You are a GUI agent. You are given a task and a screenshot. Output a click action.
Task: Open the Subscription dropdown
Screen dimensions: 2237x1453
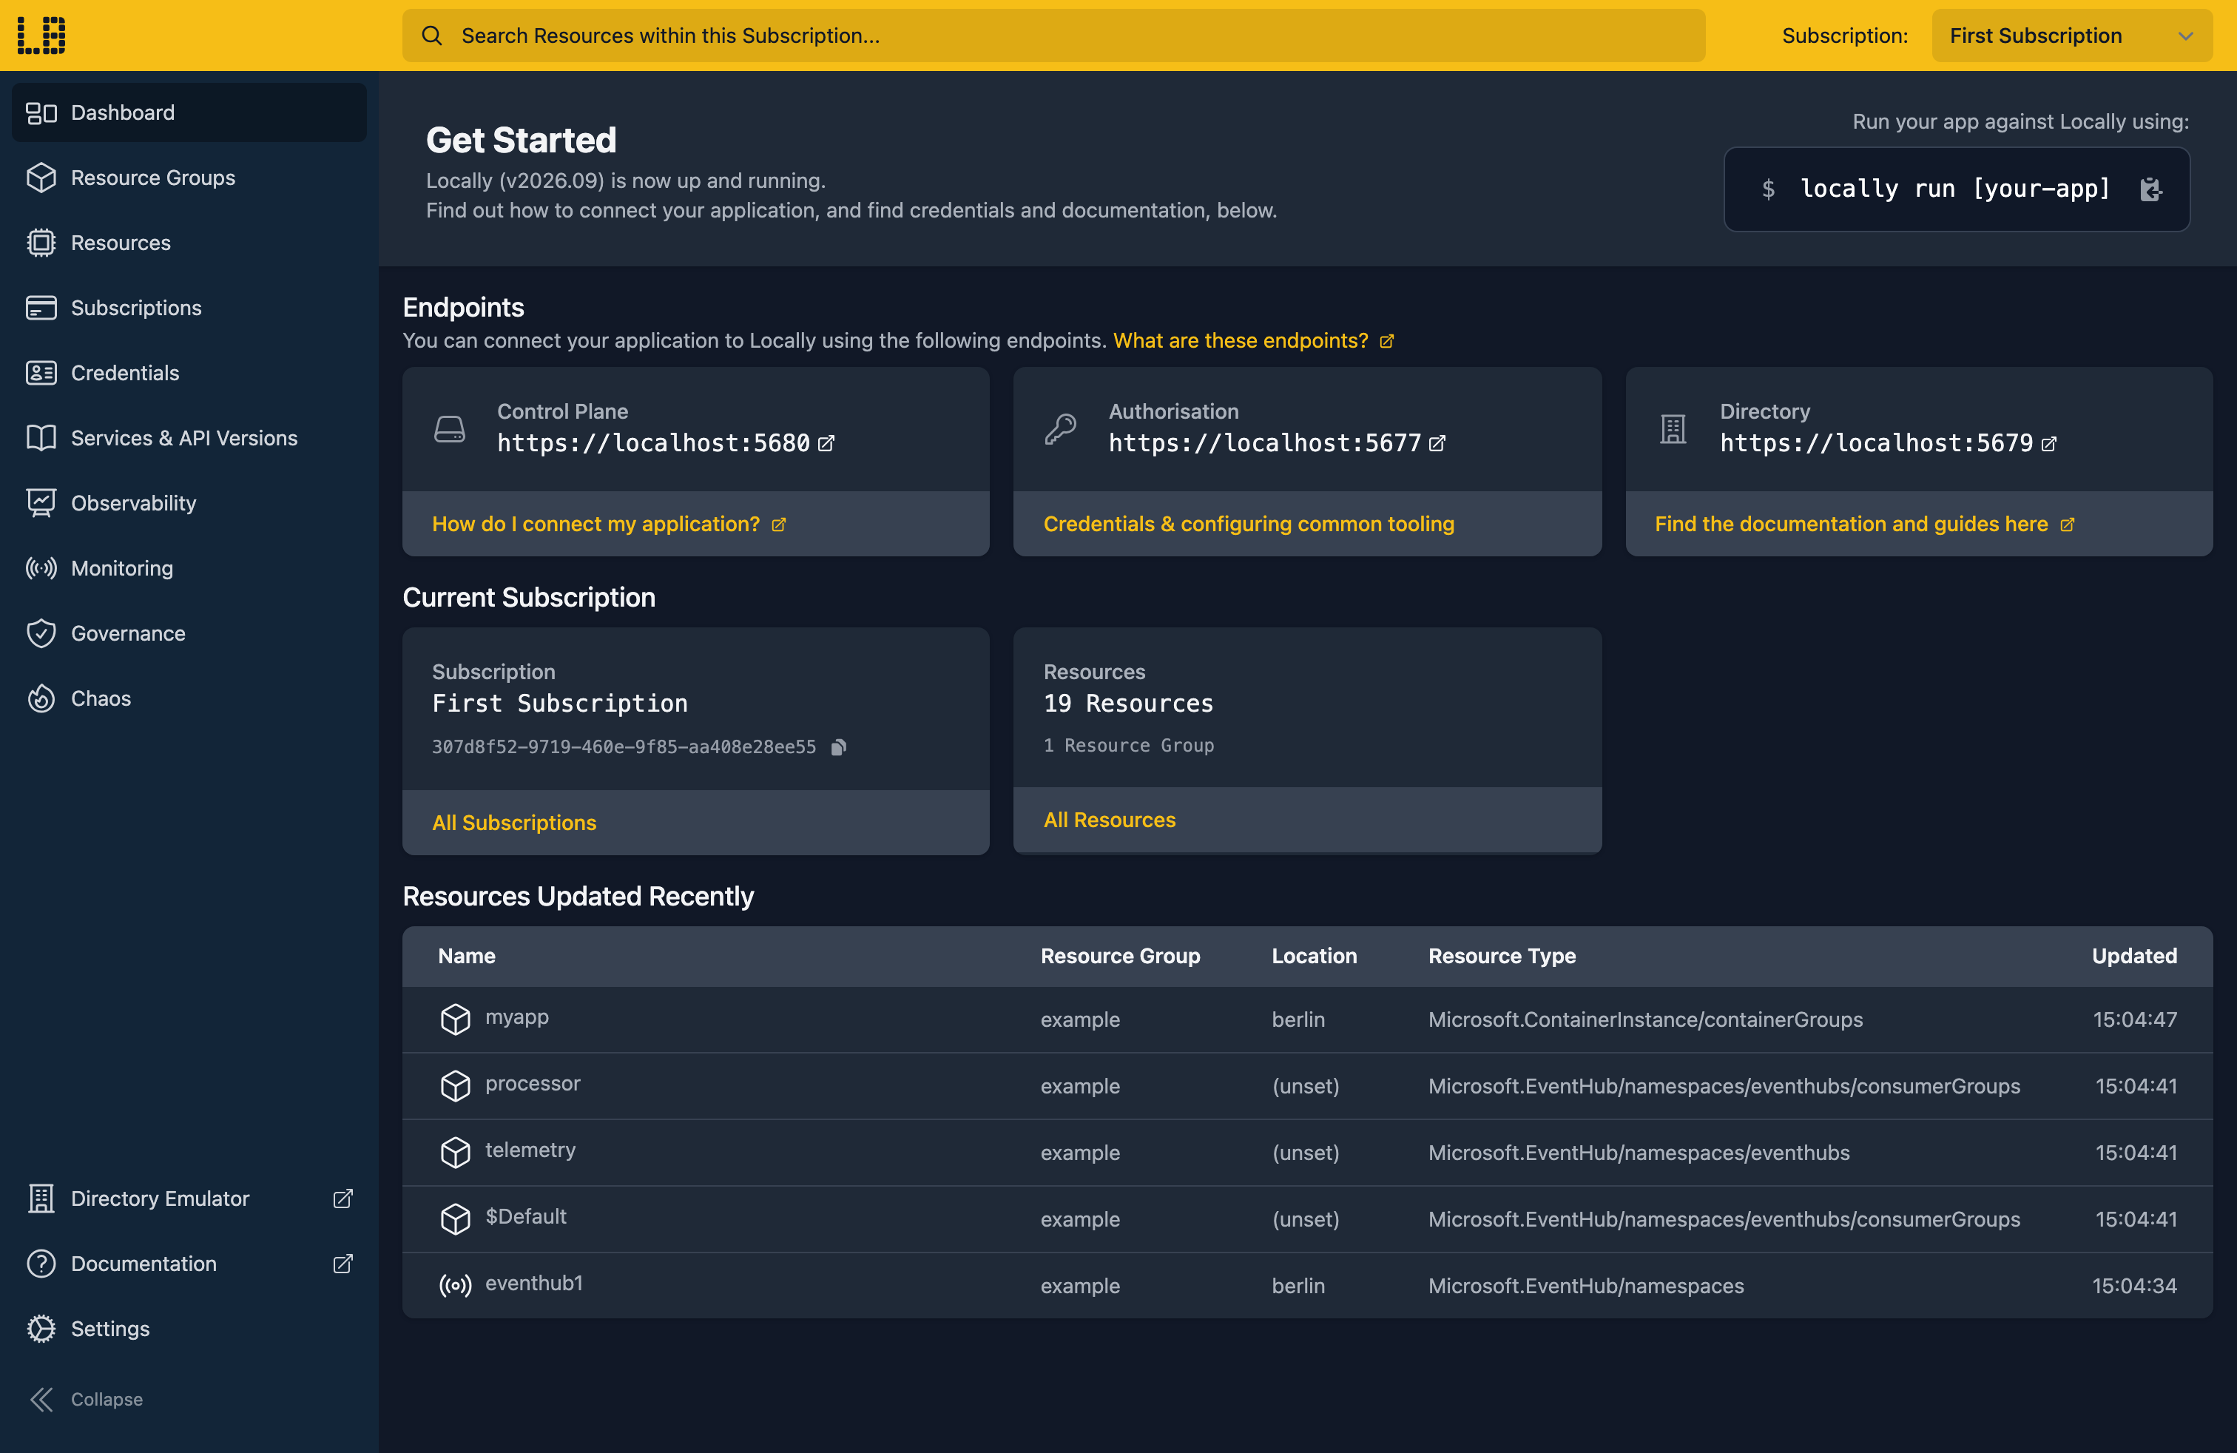(x=2071, y=36)
